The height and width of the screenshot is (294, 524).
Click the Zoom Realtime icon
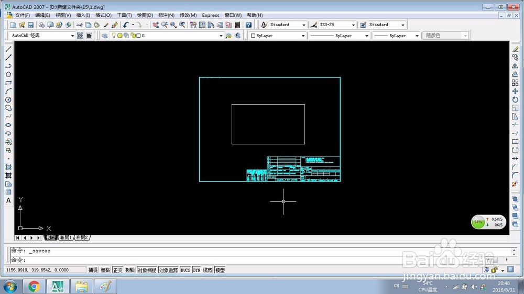tap(165, 25)
